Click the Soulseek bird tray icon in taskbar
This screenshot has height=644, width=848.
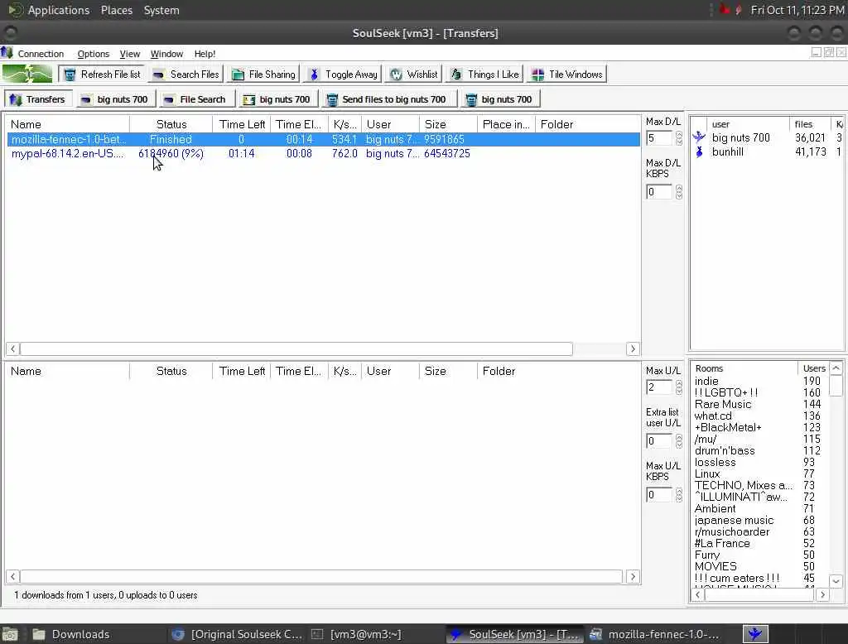click(755, 634)
